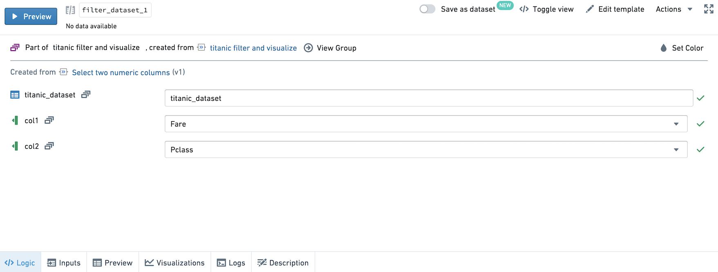Click the fullscreen expand icon
The width and height of the screenshot is (718, 272).
[709, 9]
